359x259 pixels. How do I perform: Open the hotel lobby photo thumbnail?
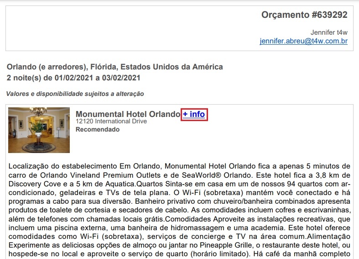pos(39,130)
